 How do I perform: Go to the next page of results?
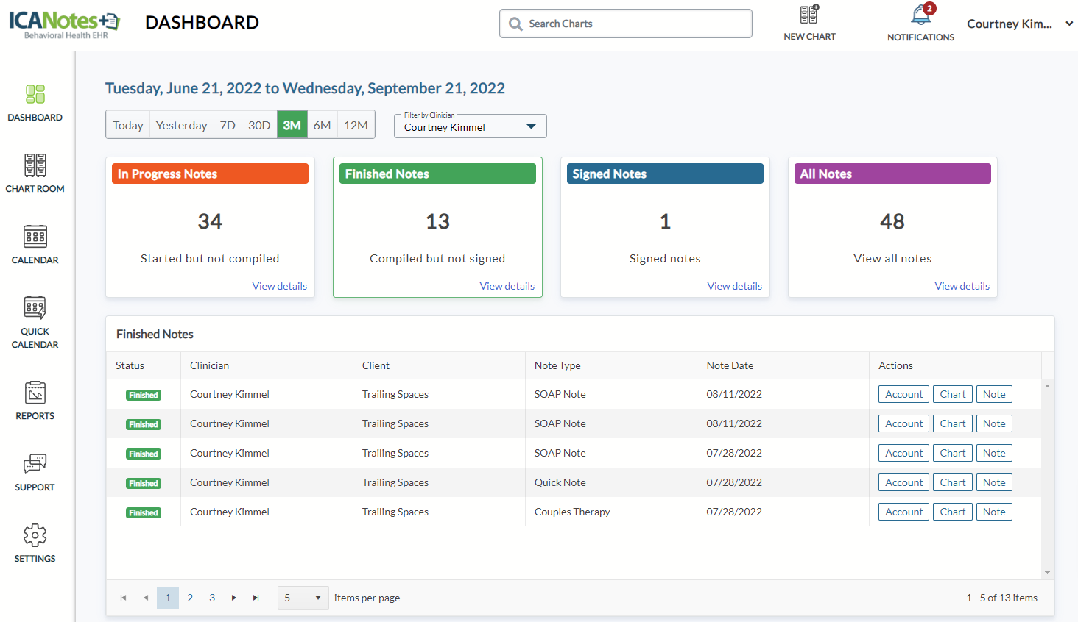tap(234, 598)
